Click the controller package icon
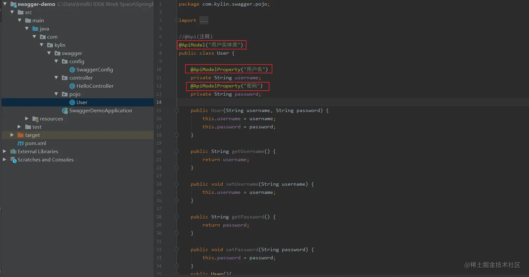 65,78
